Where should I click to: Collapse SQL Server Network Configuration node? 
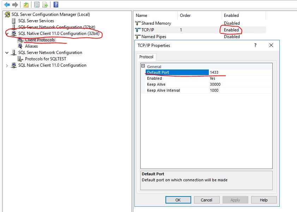7,53
